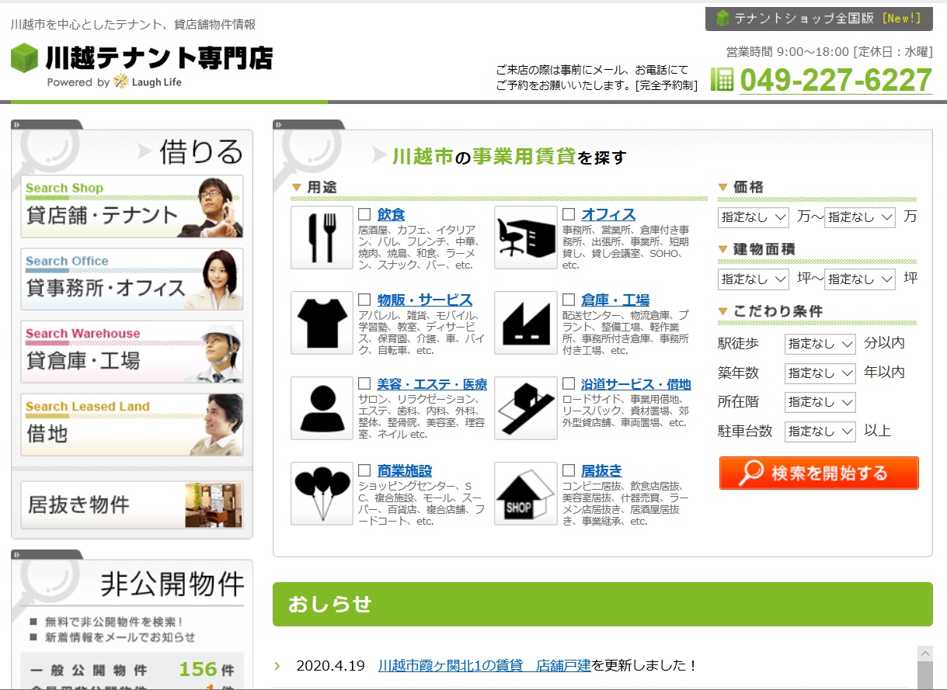Click the 営業時間 9:00～18:00 text

pos(788,52)
